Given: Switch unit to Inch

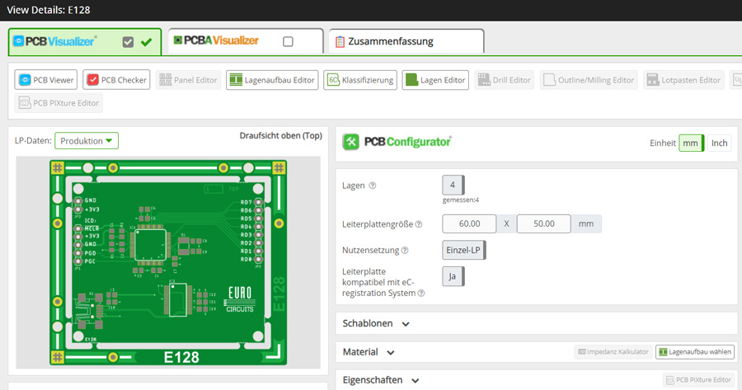Looking at the screenshot, I should pyautogui.click(x=719, y=143).
